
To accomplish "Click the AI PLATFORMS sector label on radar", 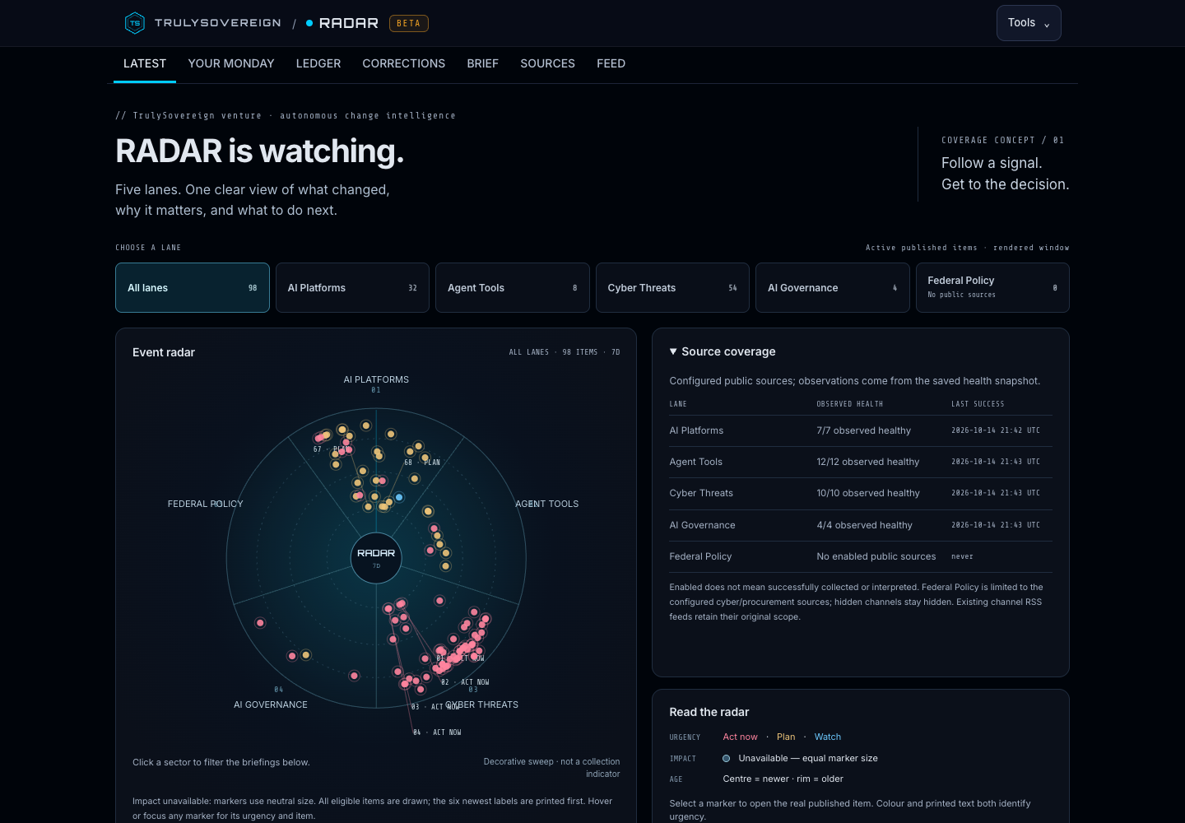I will pos(376,379).
